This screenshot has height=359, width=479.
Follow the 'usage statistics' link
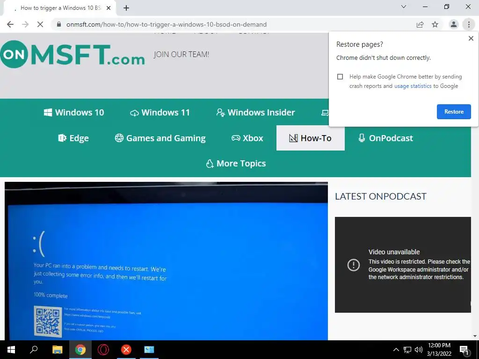(413, 86)
